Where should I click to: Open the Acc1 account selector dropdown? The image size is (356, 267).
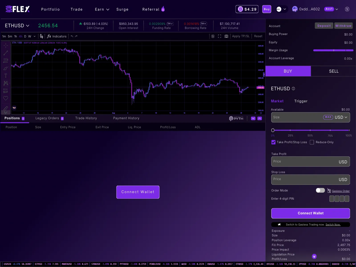tap(331, 9)
